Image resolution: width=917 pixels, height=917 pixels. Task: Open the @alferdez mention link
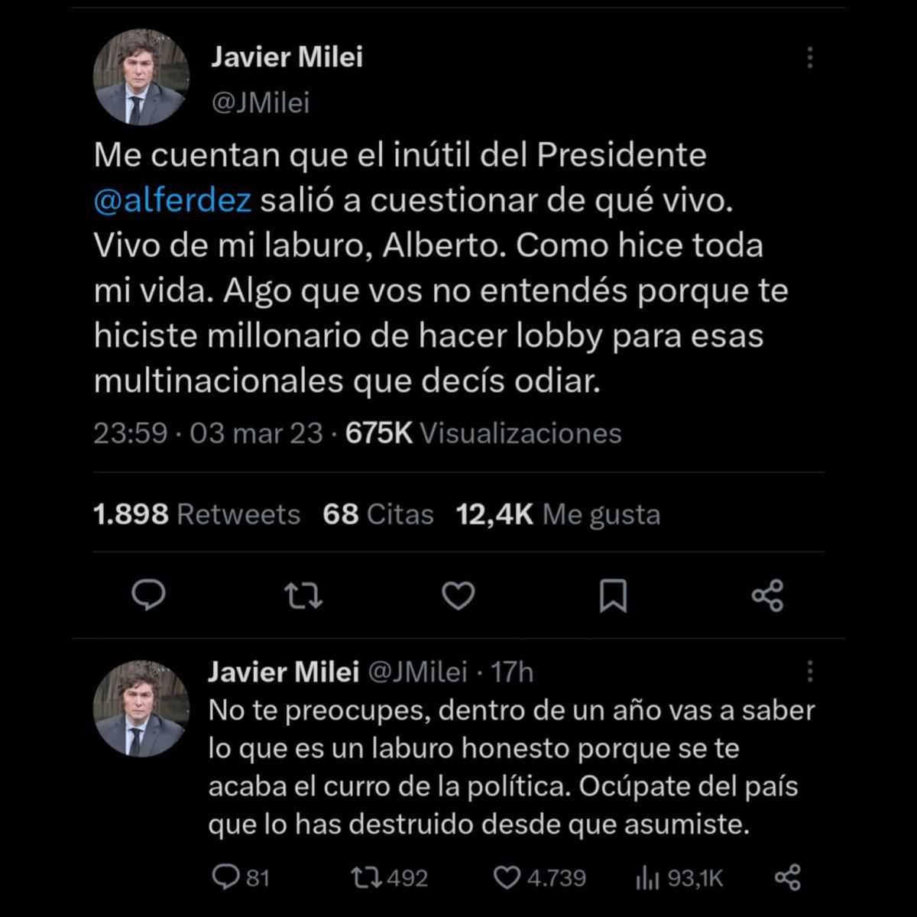[x=172, y=200]
